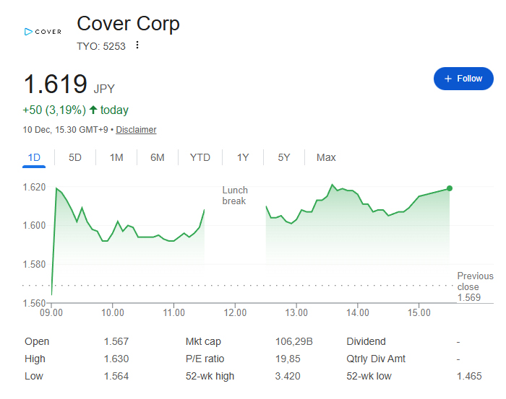Open the Disclaimer link

pyautogui.click(x=136, y=130)
